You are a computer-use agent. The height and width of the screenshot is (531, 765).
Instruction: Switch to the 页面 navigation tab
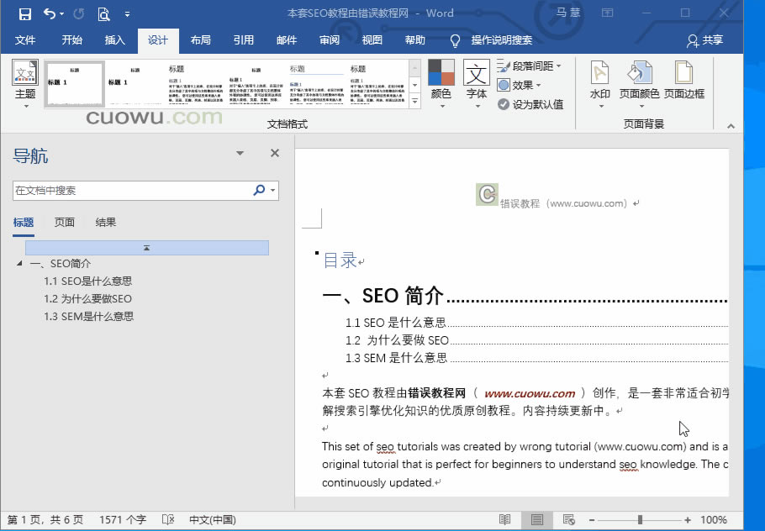[65, 223]
